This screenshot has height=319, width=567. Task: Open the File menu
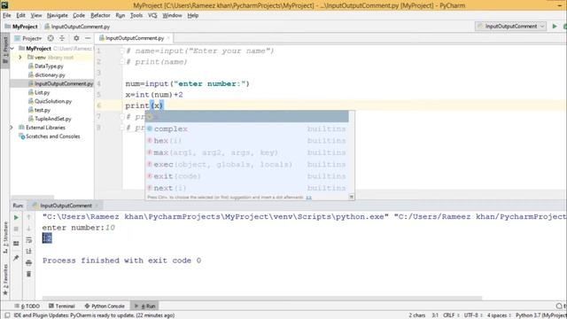7,15
